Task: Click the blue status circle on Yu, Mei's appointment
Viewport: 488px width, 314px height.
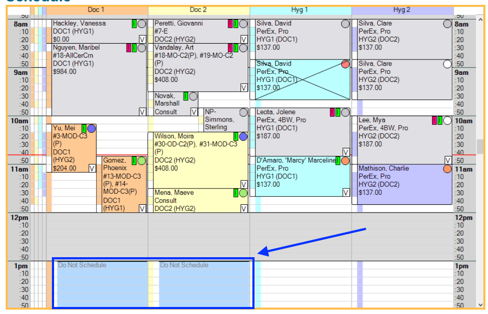Action: pyautogui.click(x=91, y=129)
